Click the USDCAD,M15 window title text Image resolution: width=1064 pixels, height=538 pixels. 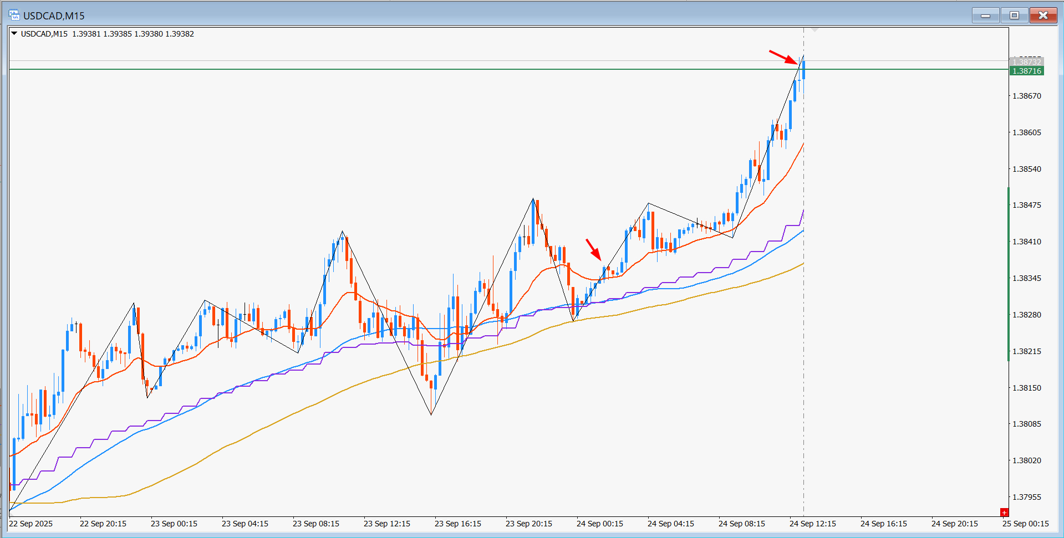[54, 16]
